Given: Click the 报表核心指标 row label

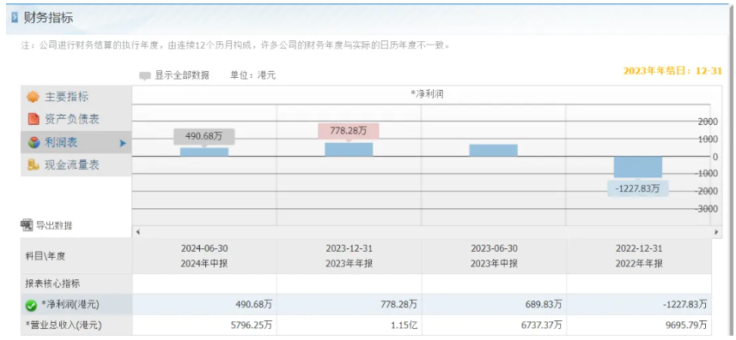Looking at the screenshot, I should [52, 283].
